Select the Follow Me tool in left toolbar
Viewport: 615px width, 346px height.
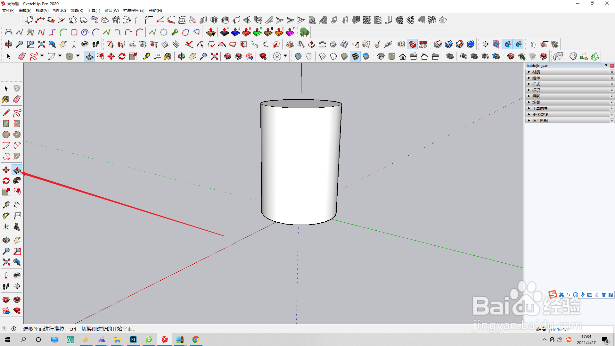(x=17, y=181)
